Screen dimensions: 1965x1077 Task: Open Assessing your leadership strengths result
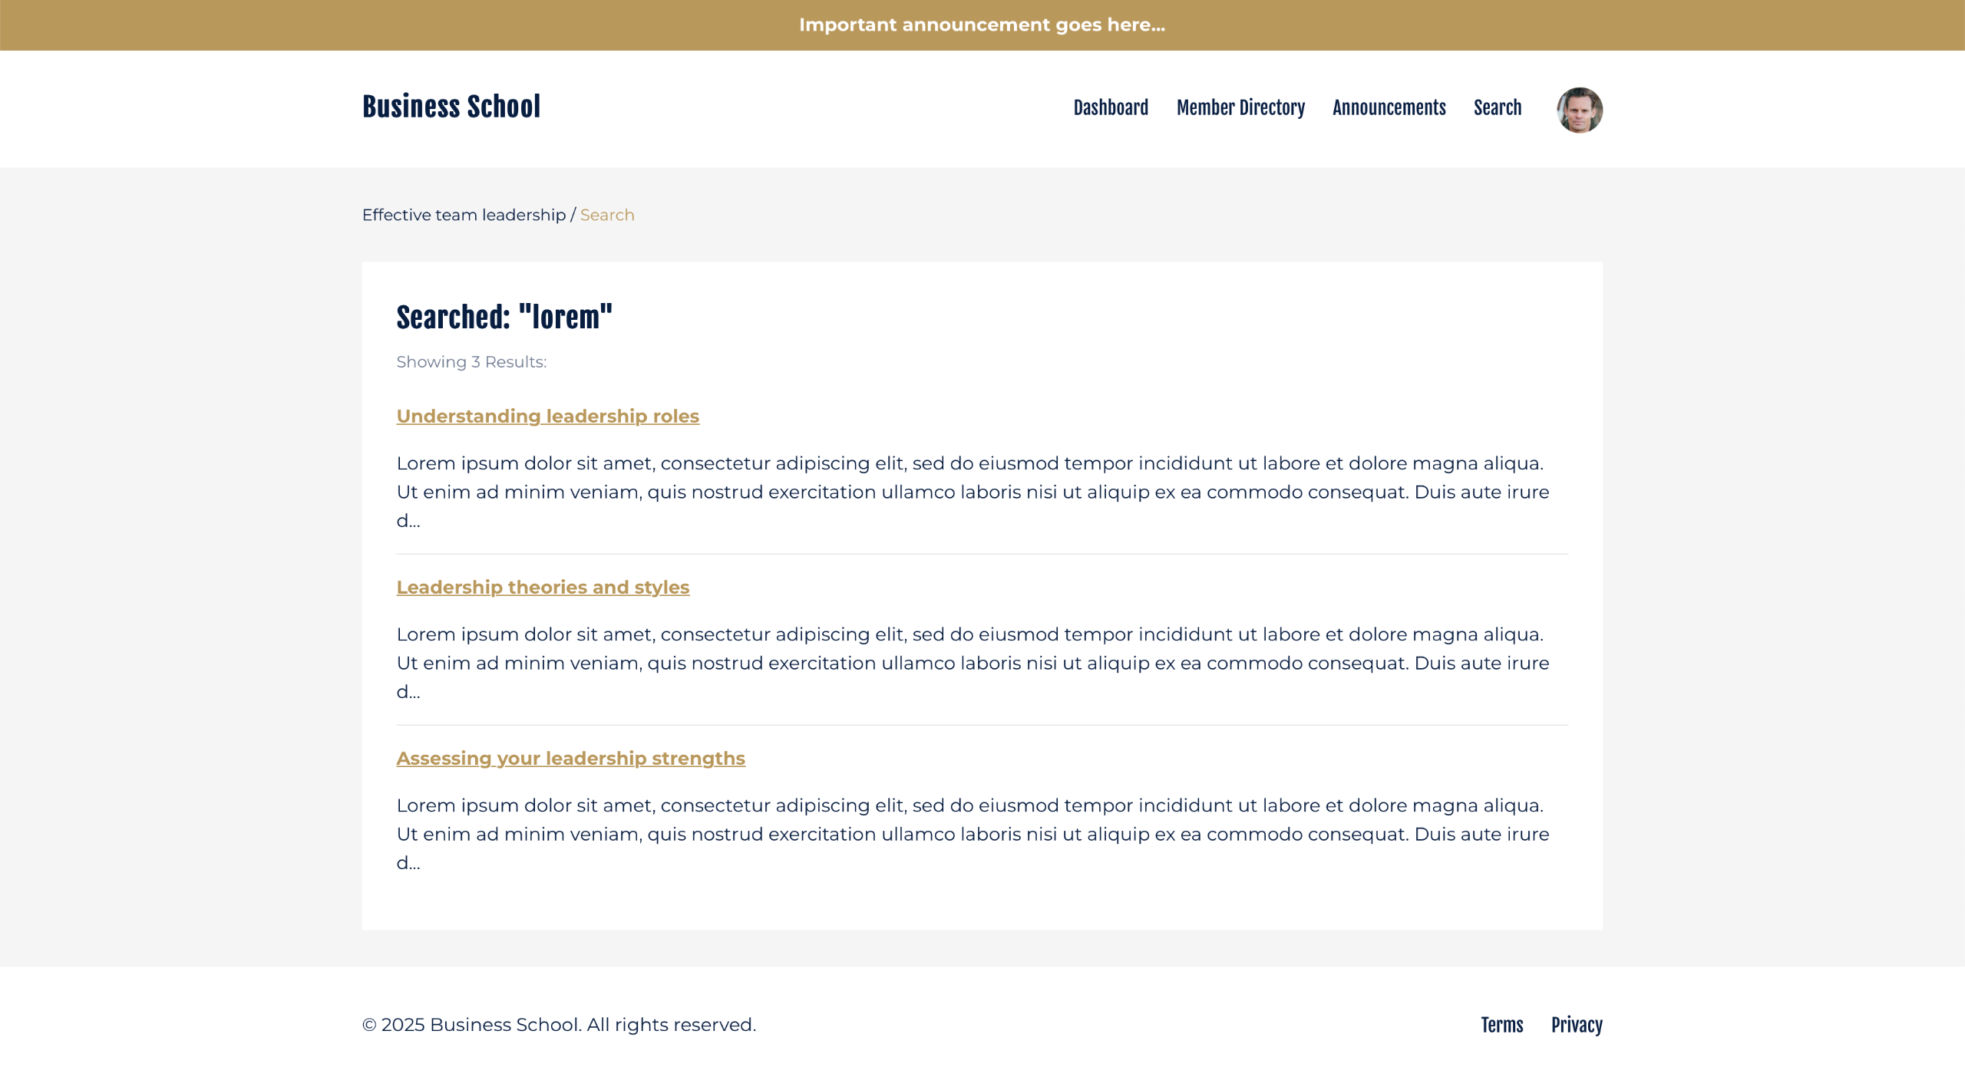point(570,758)
